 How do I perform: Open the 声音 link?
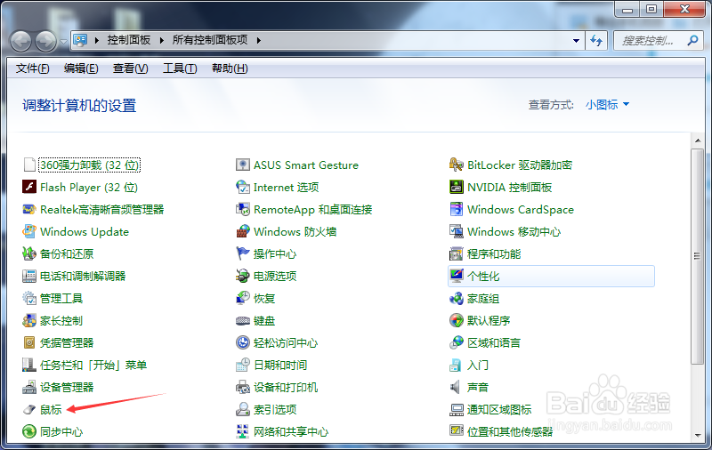478,388
